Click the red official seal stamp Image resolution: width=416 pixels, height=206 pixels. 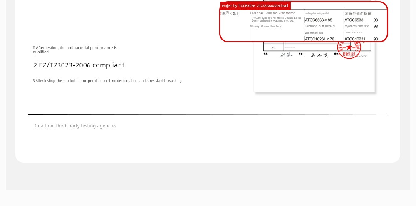(349, 50)
